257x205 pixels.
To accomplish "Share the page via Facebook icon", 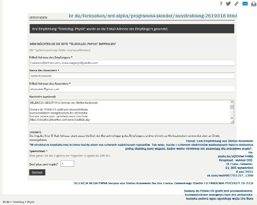I will pos(221,4).
